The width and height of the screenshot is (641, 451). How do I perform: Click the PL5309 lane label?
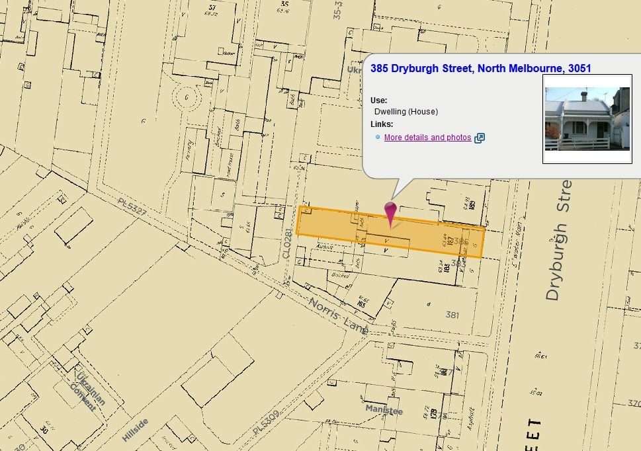pos(266,422)
